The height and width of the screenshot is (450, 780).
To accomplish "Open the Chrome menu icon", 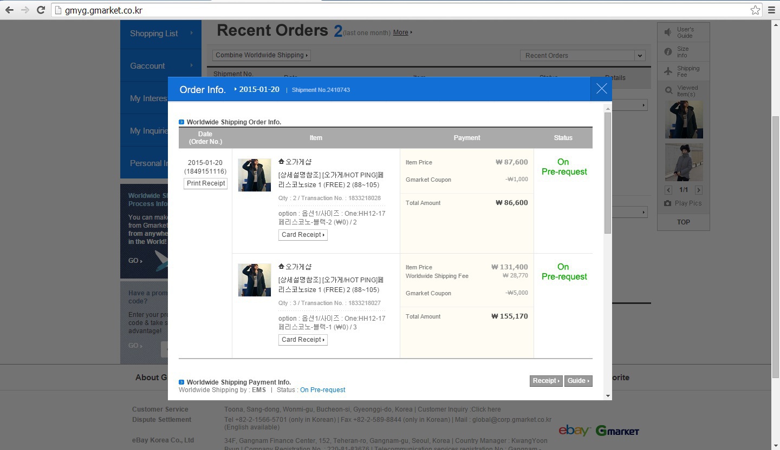I will tap(771, 10).
